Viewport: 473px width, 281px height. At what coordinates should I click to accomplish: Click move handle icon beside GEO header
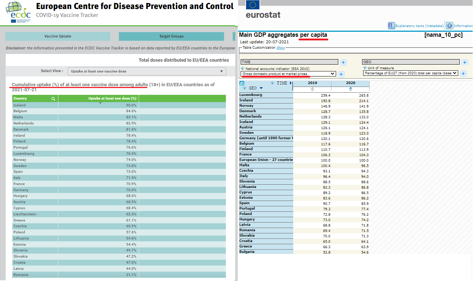(x=245, y=88)
